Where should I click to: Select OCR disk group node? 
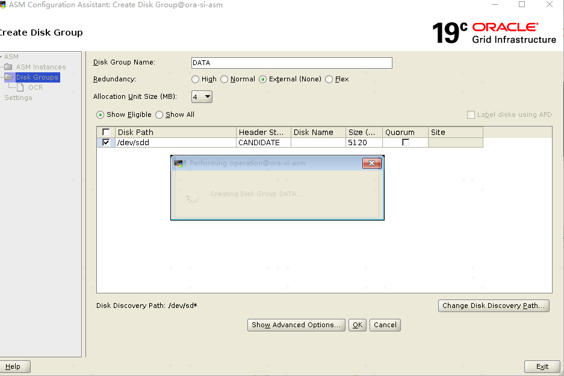36,87
